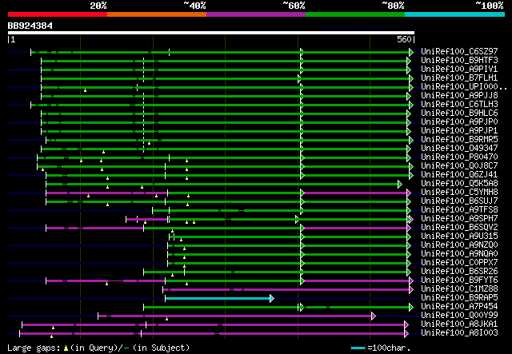The image size is (512, 354).
Task: Click the UniRef100_B6SQV2 hit name
Action: [459, 228]
